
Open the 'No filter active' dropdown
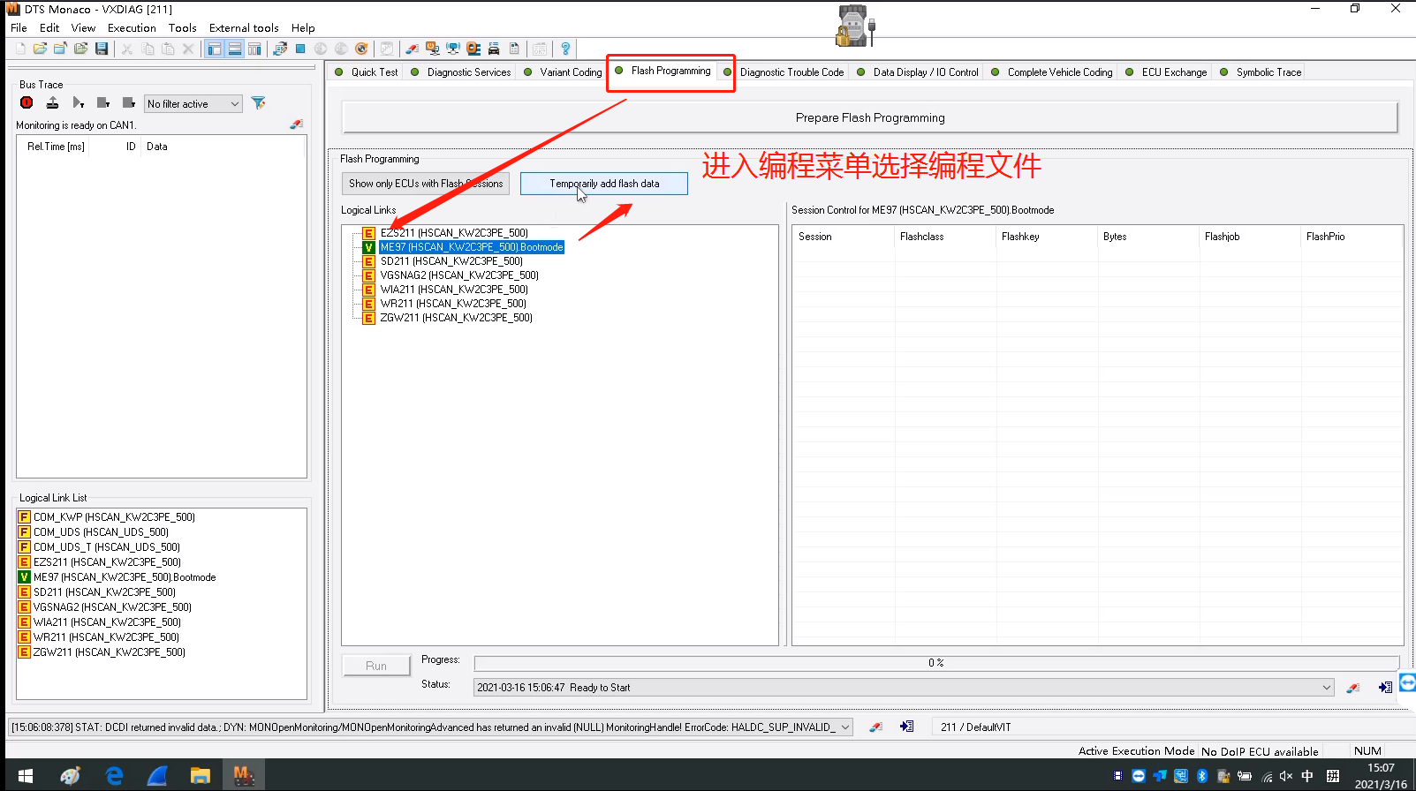pos(193,103)
